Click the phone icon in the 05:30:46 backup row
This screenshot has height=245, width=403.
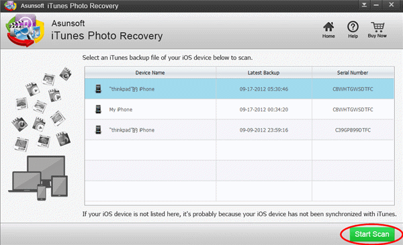(x=98, y=89)
